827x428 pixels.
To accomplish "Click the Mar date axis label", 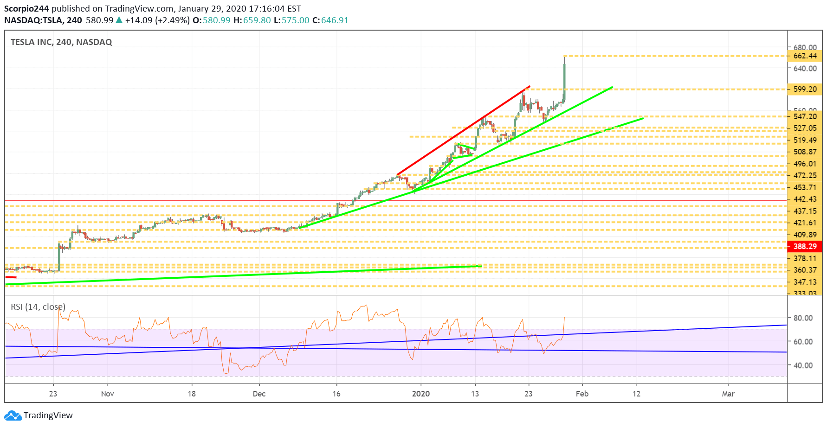I will click(x=728, y=394).
